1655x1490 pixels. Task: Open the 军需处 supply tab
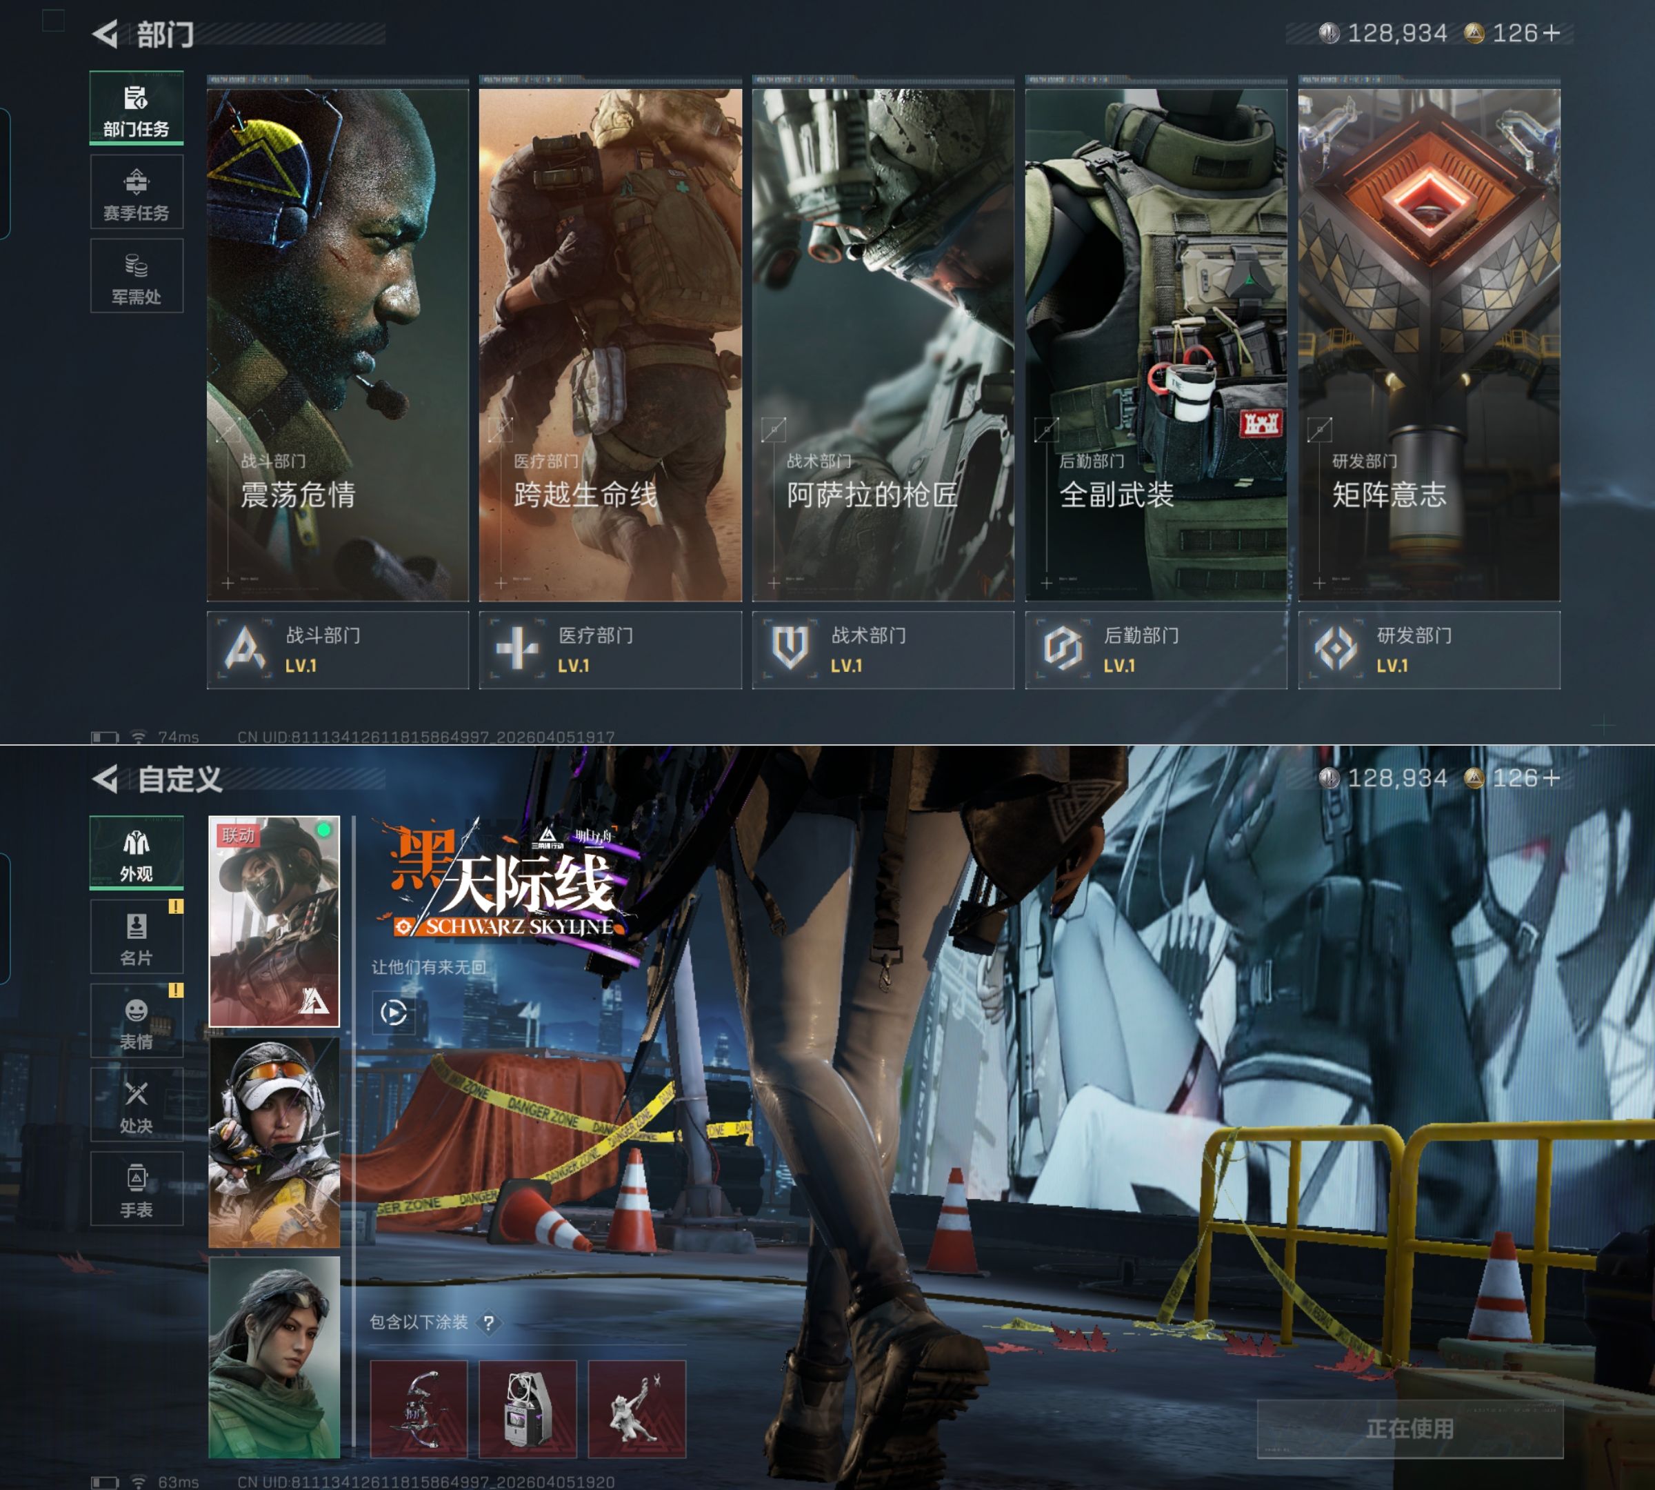(136, 276)
